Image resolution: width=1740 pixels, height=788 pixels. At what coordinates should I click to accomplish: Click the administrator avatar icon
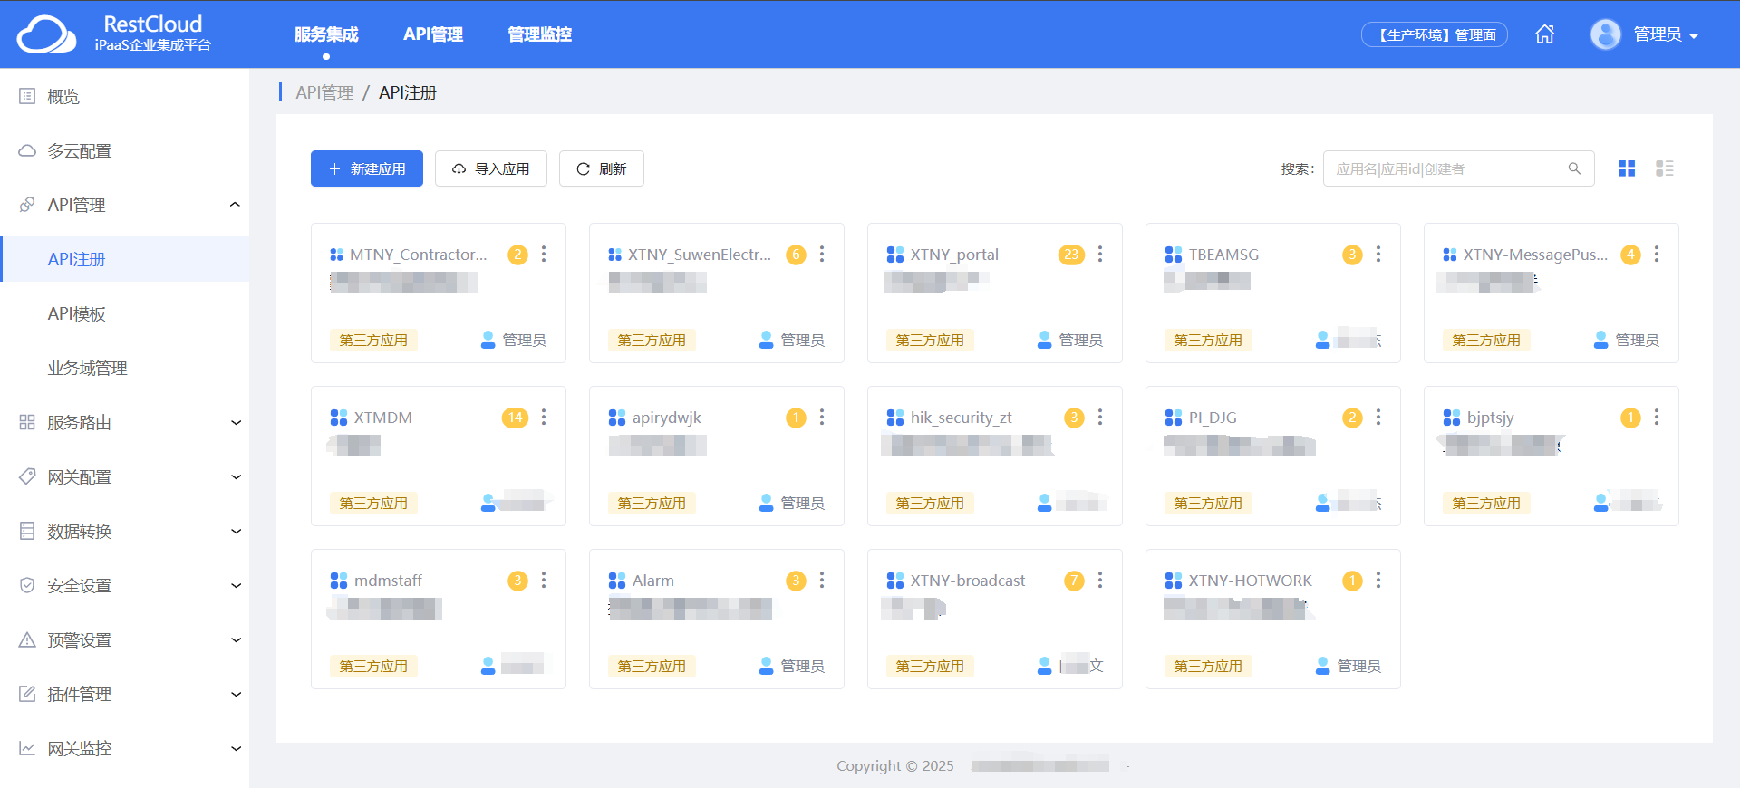[1605, 34]
